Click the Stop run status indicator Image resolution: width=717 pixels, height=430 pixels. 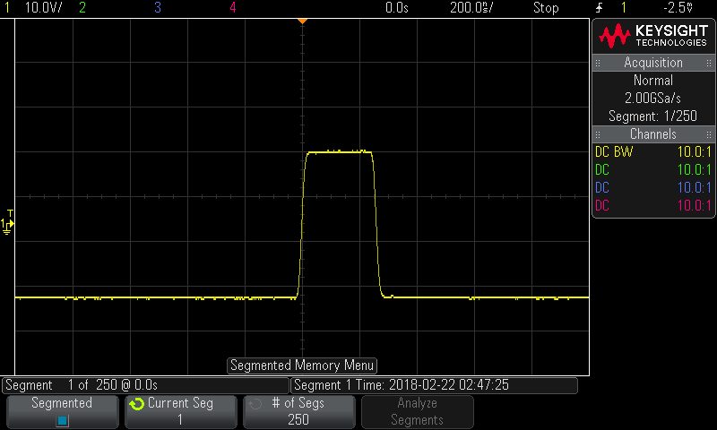[x=546, y=8]
